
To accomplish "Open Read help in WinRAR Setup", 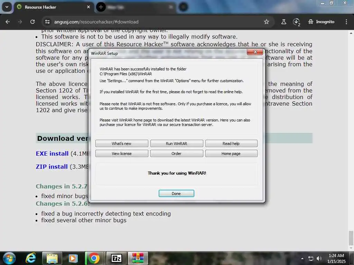I will (231, 144).
